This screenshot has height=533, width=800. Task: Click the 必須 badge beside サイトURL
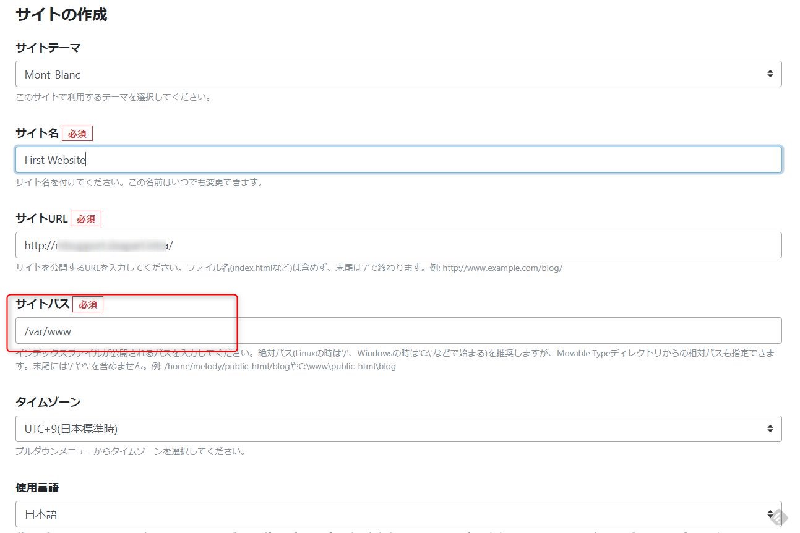click(x=86, y=219)
